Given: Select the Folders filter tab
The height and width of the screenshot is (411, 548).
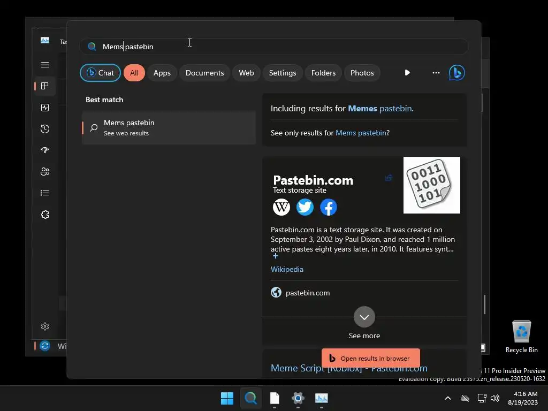Looking at the screenshot, I should click(323, 73).
